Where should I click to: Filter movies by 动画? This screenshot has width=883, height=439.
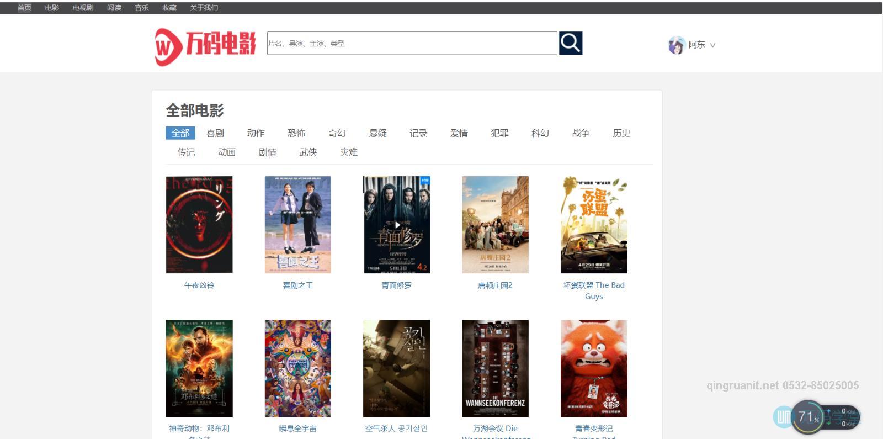click(x=227, y=152)
